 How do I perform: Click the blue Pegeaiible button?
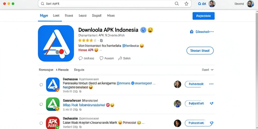point(204,16)
